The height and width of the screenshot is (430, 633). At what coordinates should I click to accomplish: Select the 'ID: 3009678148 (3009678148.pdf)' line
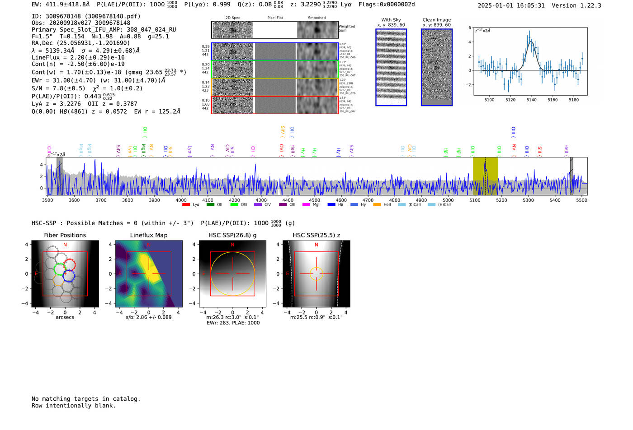[86, 16]
